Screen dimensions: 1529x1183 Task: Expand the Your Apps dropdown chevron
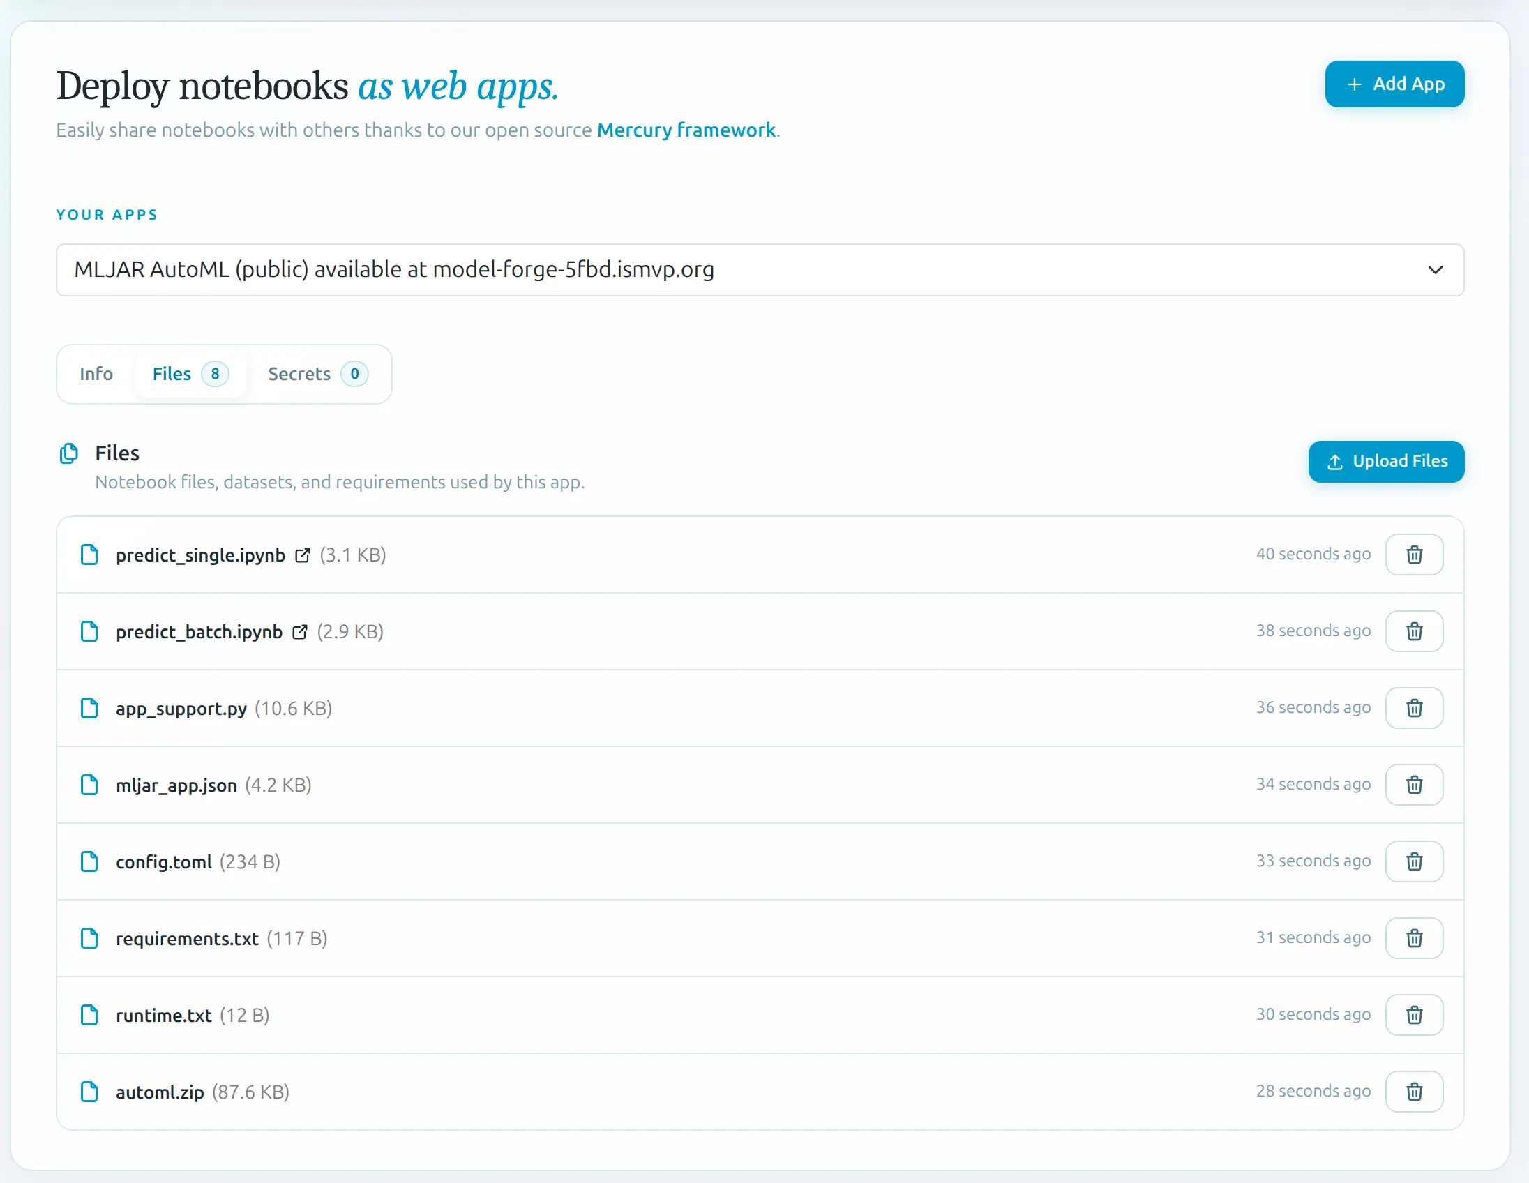pyautogui.click(x=1436, y=270)
